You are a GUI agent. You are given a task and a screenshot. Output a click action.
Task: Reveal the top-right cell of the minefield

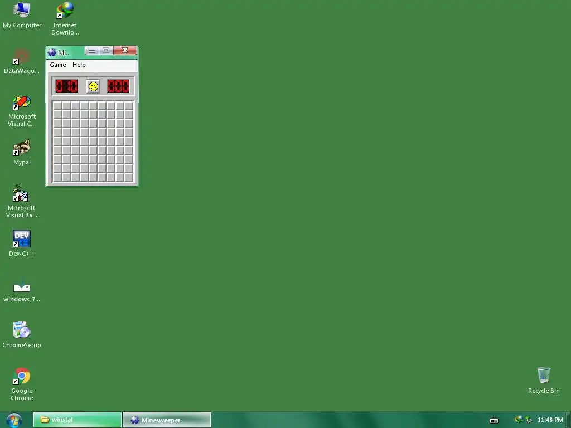point(129,105)
